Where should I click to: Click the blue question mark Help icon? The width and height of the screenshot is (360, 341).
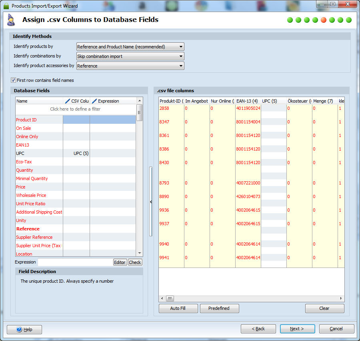pyautogui.click(x=19, y=329)
